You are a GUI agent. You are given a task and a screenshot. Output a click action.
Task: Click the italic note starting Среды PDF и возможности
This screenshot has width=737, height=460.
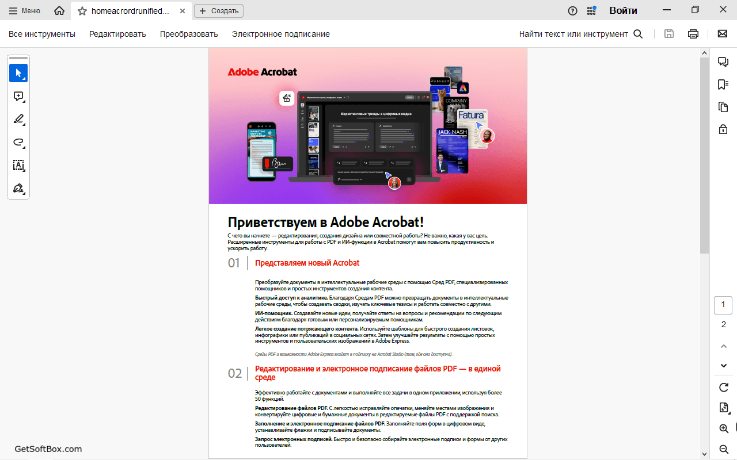(354, 354)
